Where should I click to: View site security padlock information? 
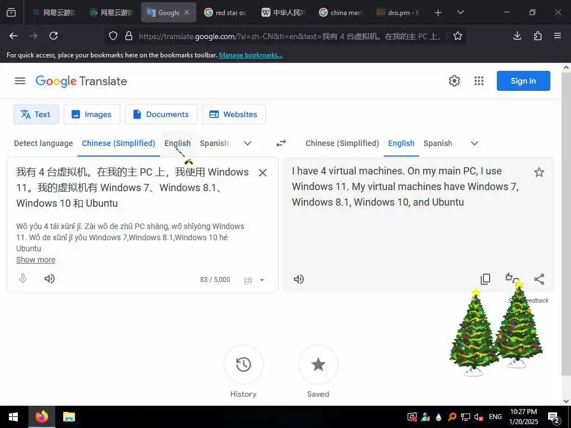pos(129,36)
